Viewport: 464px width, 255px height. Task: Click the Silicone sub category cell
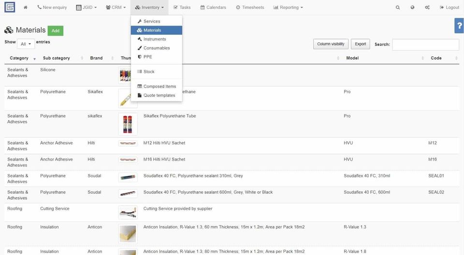tap(48, 69)
